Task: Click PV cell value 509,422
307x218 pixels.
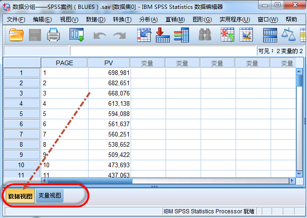Action: click(110, 155)
